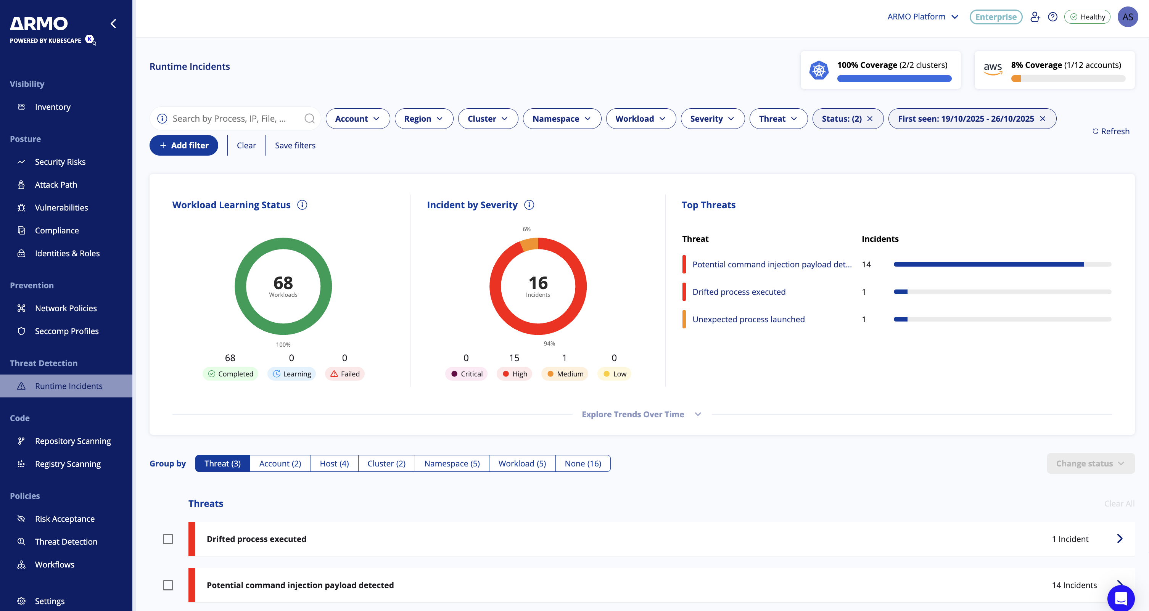
Task: Open Vulnerabilities in the sidebar
Action: pyautogui.click(x=61, y=207)
